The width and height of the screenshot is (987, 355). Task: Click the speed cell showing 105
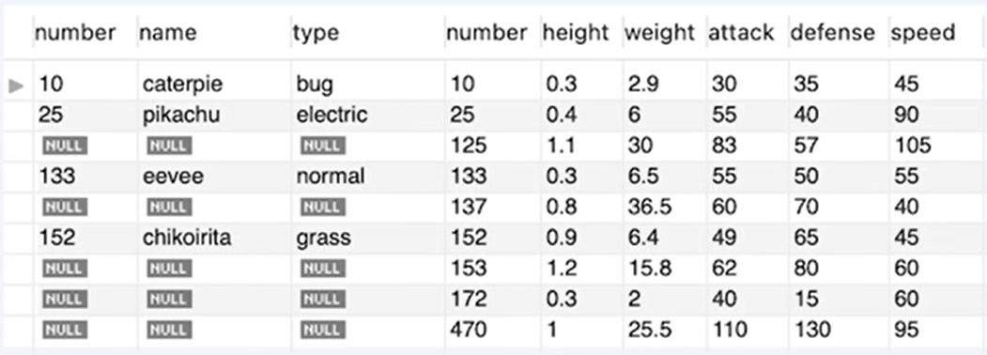click(x=937, y=146)
